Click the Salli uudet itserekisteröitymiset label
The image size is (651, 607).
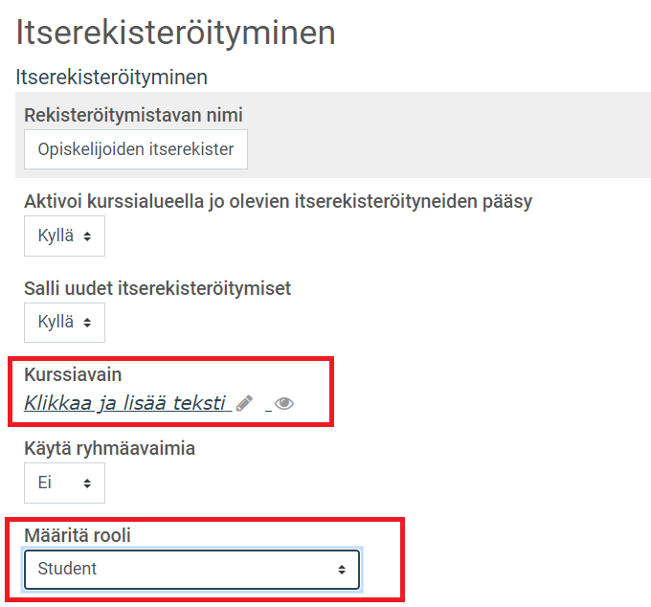(x=157, y=288)
